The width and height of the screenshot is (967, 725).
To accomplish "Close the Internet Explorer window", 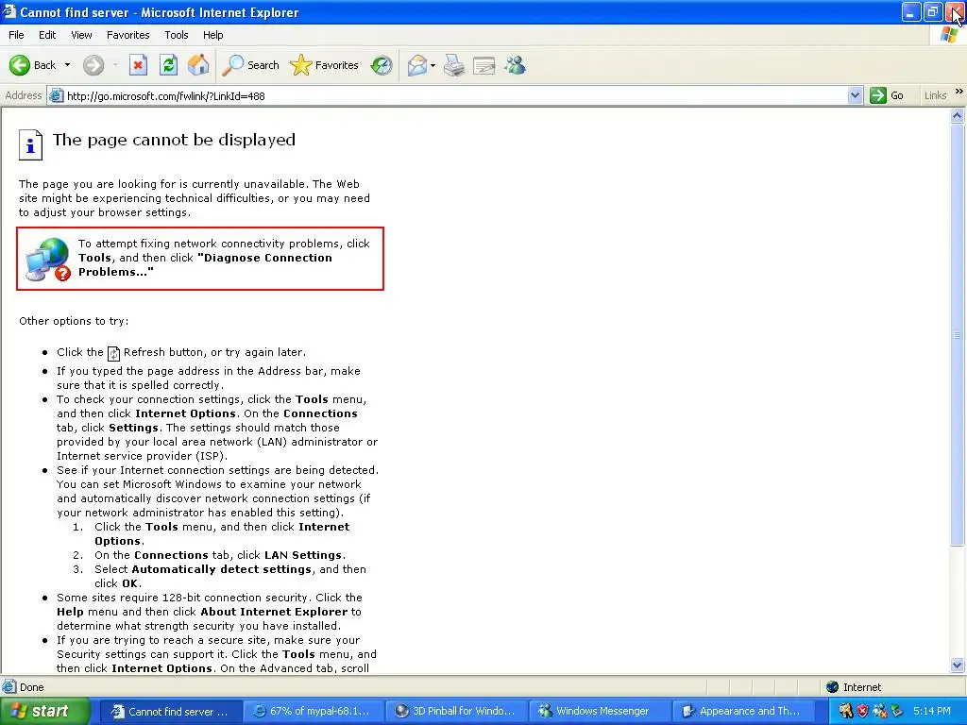I will pyautogui.click(x=955, y=11).
